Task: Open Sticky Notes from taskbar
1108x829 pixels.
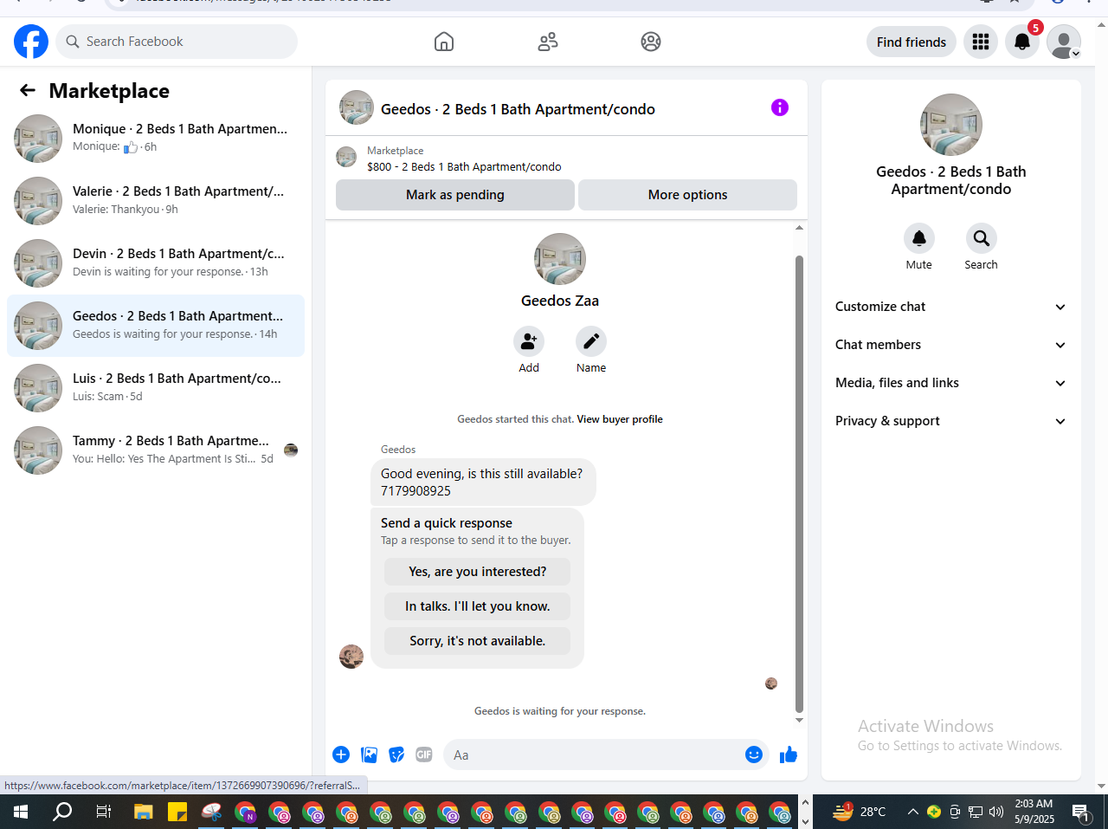Action: (x=177, y=812)
